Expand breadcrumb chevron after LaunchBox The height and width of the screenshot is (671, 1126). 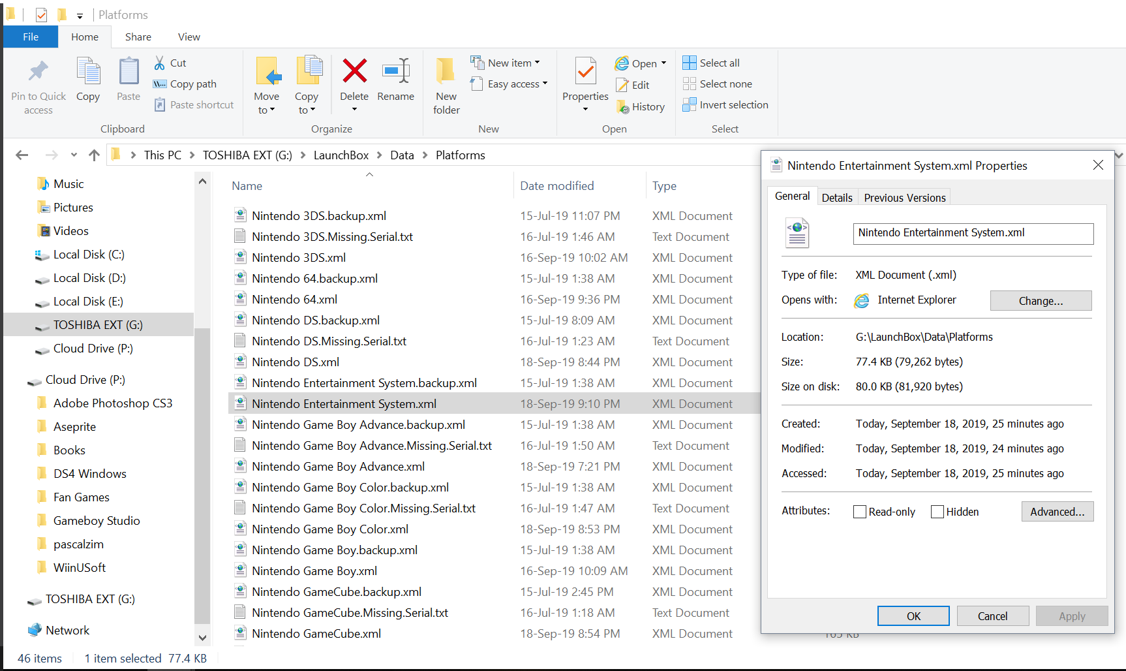click(x=380, y=155)
